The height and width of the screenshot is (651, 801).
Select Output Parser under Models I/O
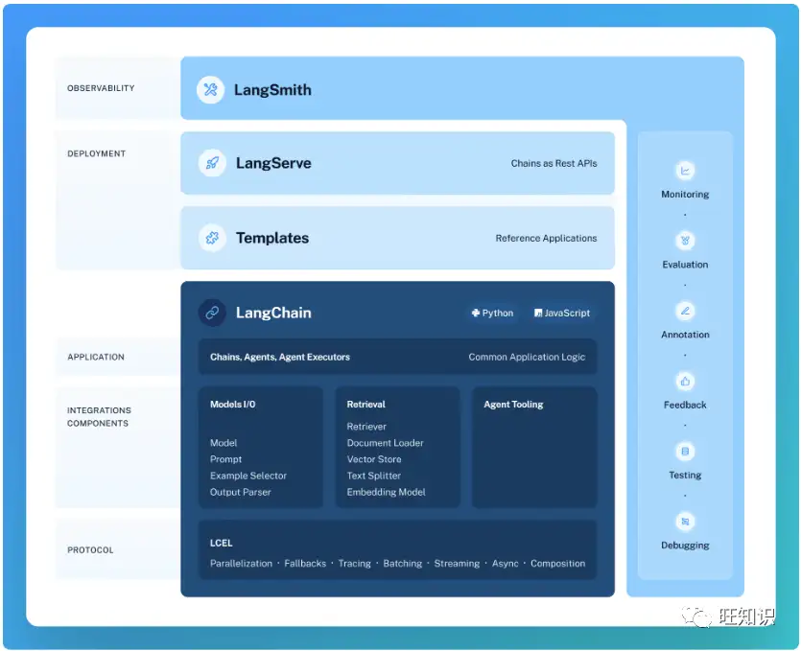tap(240, 492)
